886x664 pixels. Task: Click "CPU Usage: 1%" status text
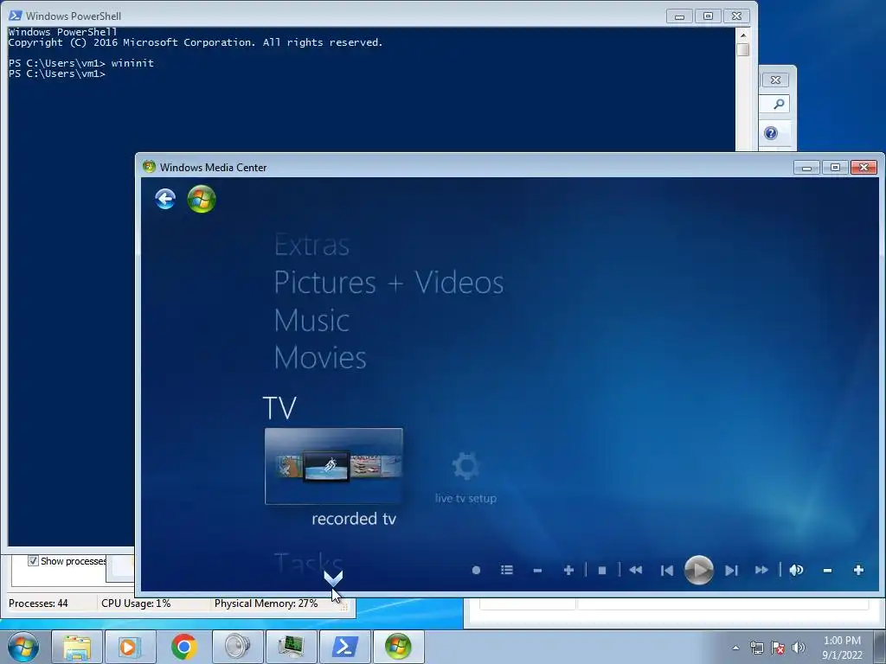pyautogui.click(x=136, y=603)
